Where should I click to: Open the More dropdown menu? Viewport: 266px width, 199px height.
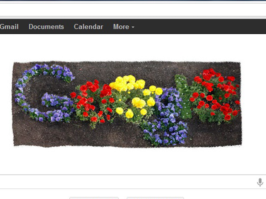coord(123,27)
